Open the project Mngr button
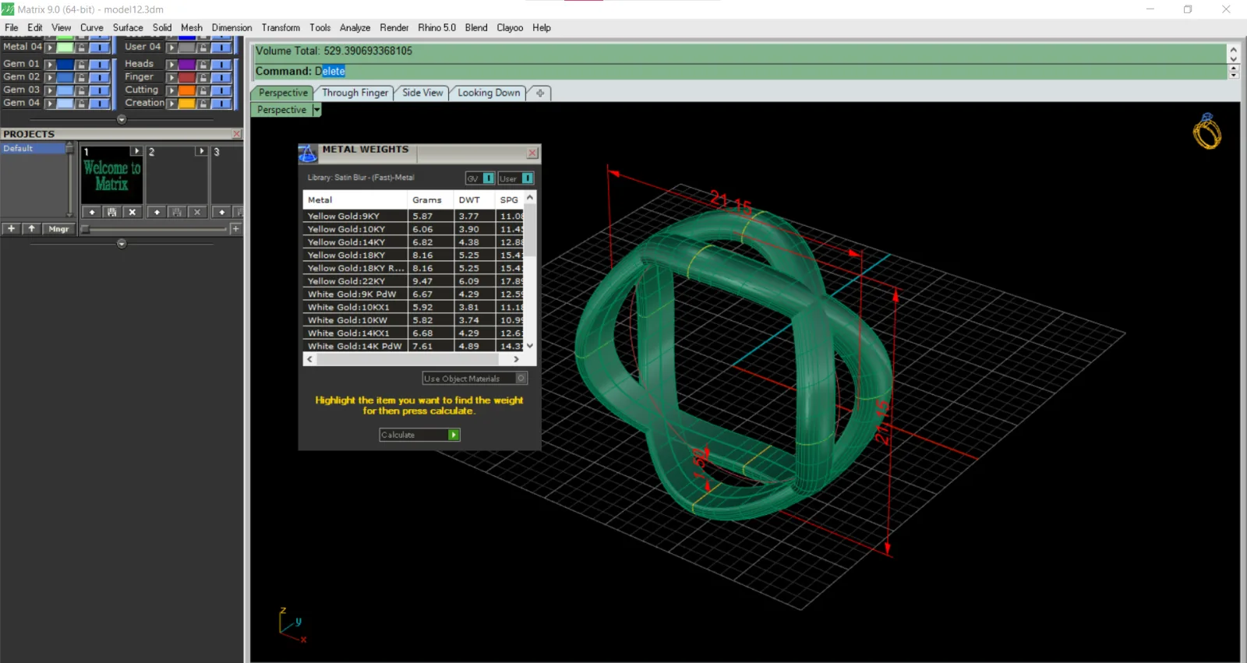Screen dimensions: 1247x663 click(58, 229)
